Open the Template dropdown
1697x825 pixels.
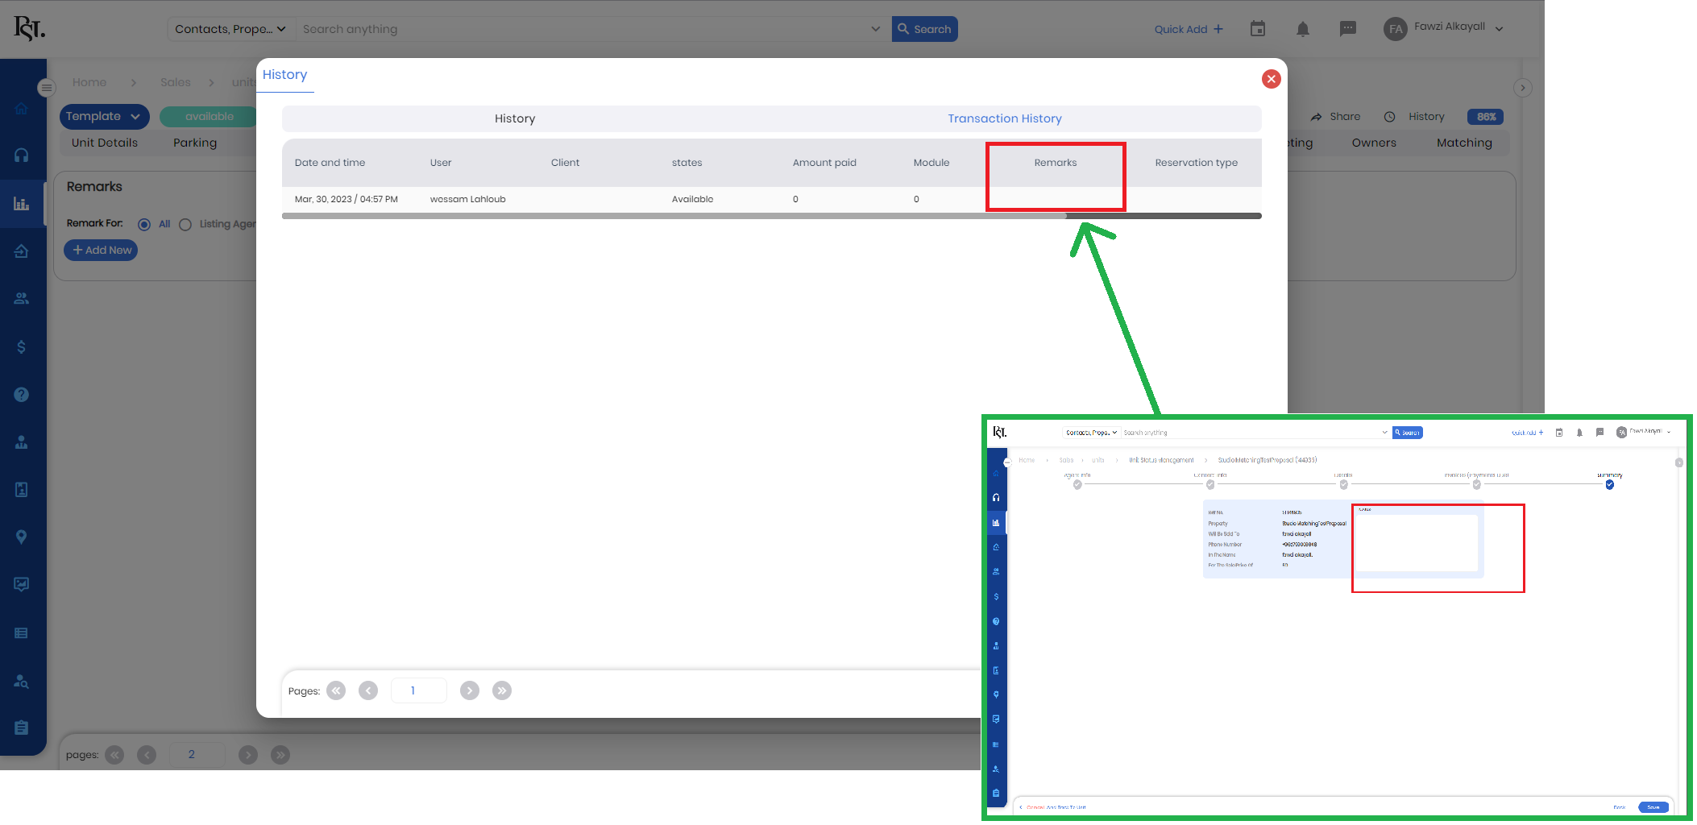tap(103, 116)
